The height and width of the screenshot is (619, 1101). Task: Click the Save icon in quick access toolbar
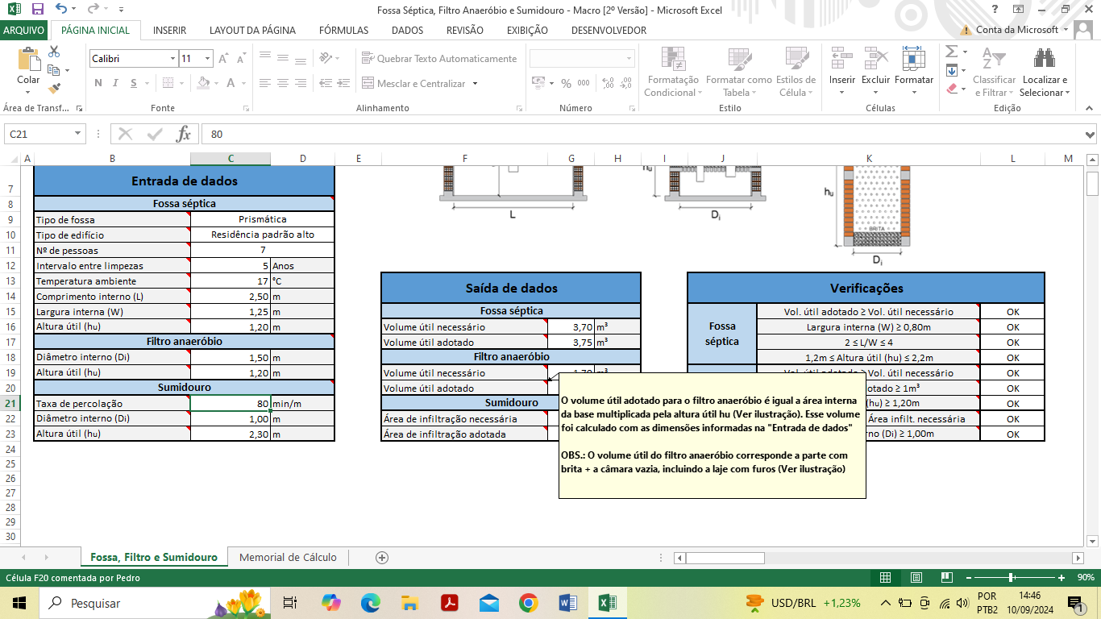point(37,10)
